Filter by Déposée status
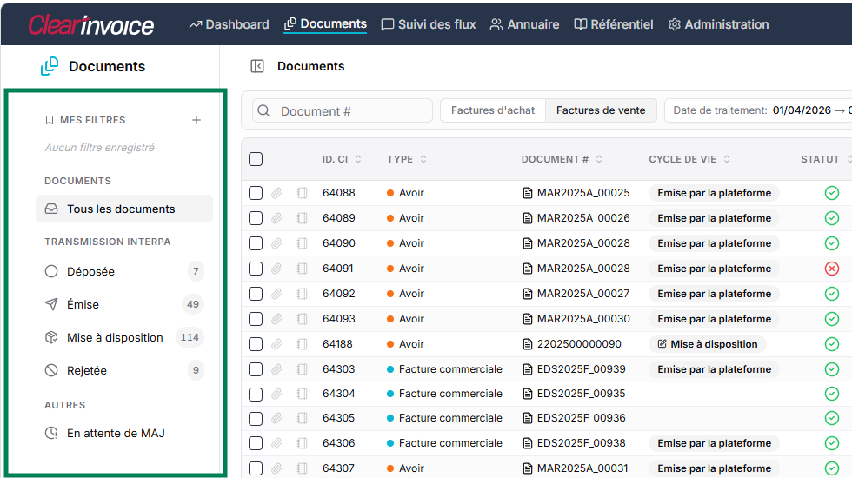Image resolution: width=852 pixels, height=478 pixels. pos(123,271)
